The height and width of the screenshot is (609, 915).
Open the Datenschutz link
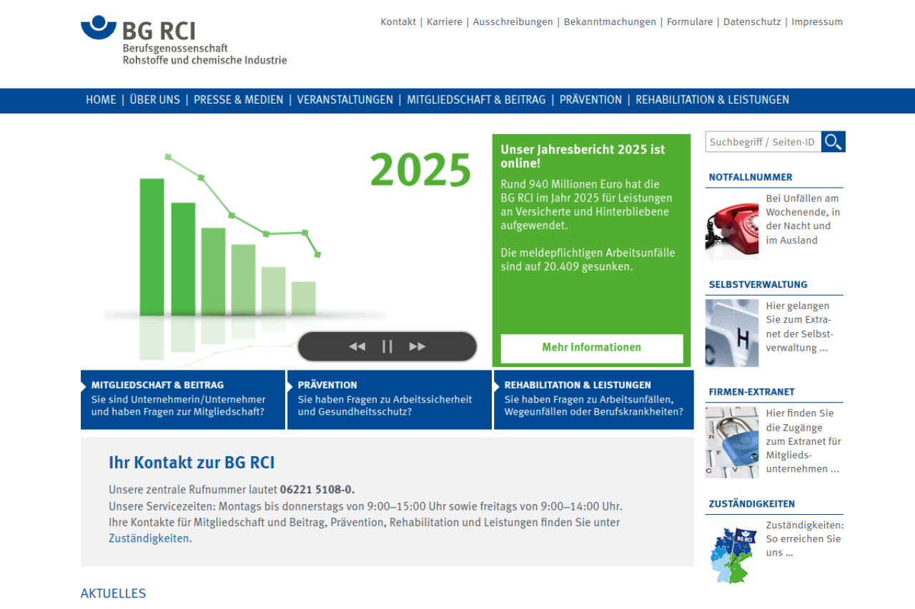coord(752,22)
